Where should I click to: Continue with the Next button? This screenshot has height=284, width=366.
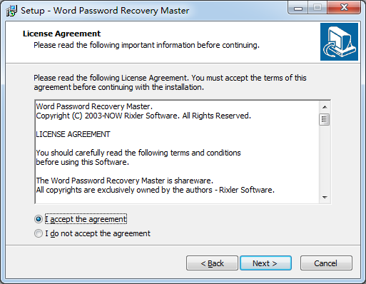point(265,263)
